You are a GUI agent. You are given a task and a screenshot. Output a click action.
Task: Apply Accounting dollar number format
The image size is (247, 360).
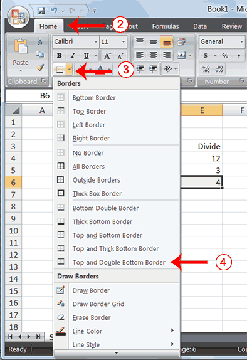206,56
